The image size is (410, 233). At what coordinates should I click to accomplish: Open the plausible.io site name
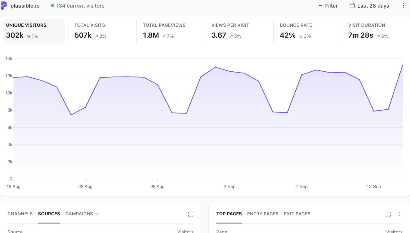pyautogui.click(x=25, y=6)
